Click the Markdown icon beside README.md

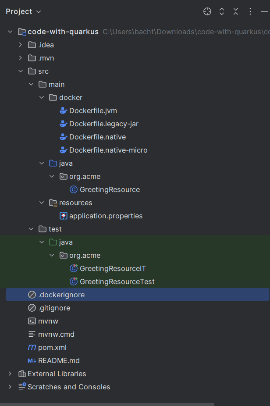click(x=32, y=361)
